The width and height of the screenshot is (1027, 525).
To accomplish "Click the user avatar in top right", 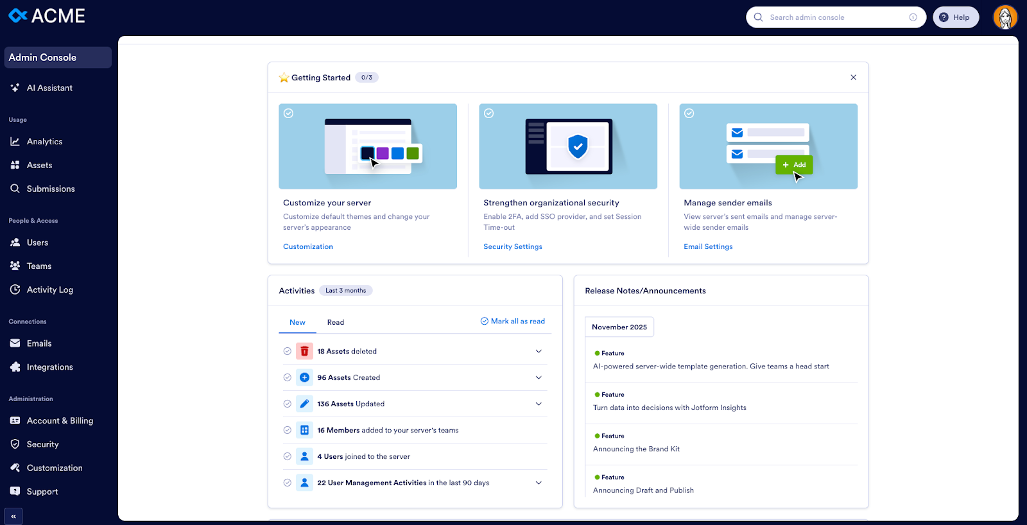I will pos(1005,17).
